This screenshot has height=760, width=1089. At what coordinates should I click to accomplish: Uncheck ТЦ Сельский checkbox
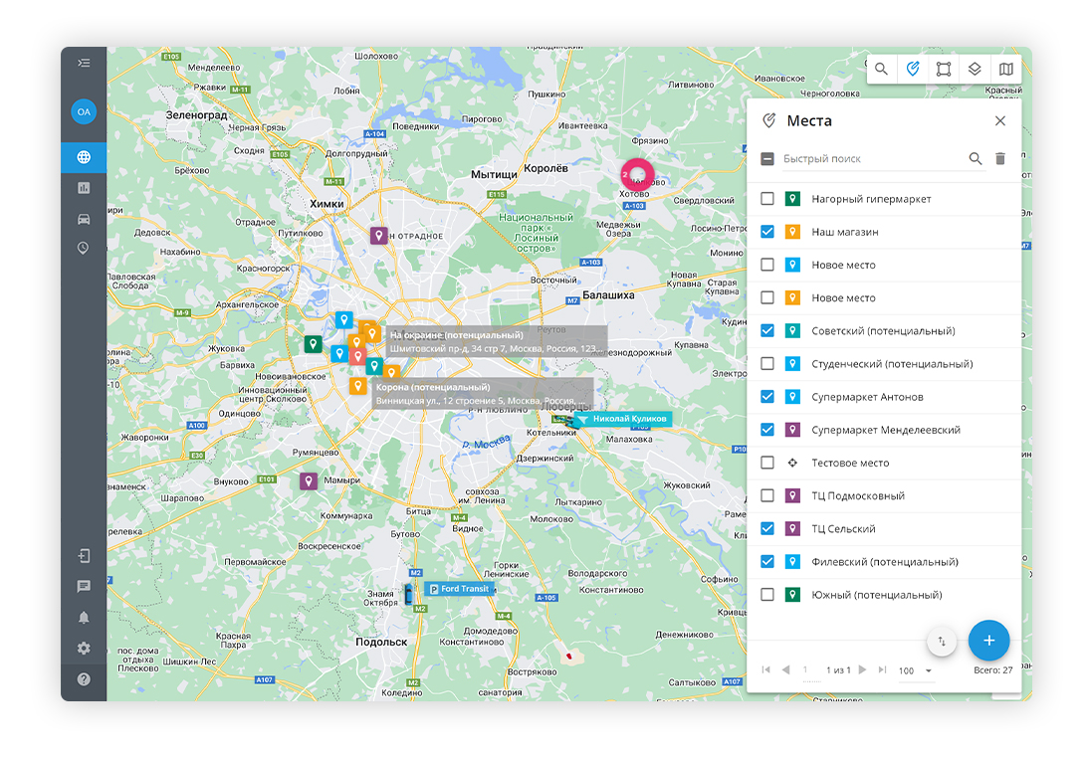tap(767, 529)
